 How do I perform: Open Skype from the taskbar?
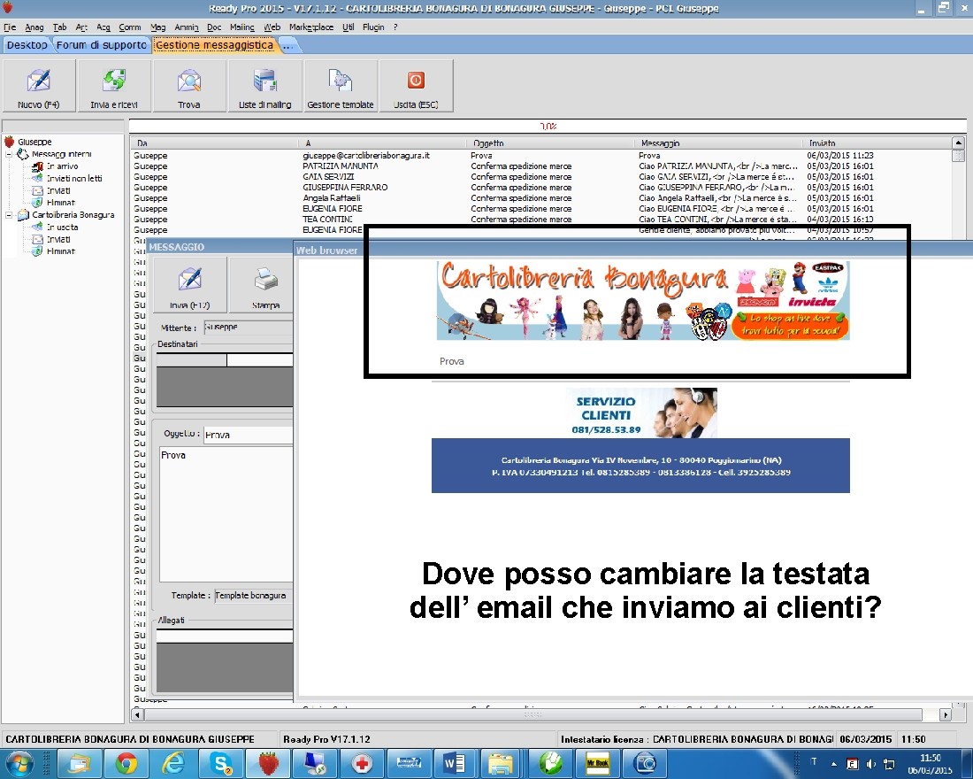(221, 763)
